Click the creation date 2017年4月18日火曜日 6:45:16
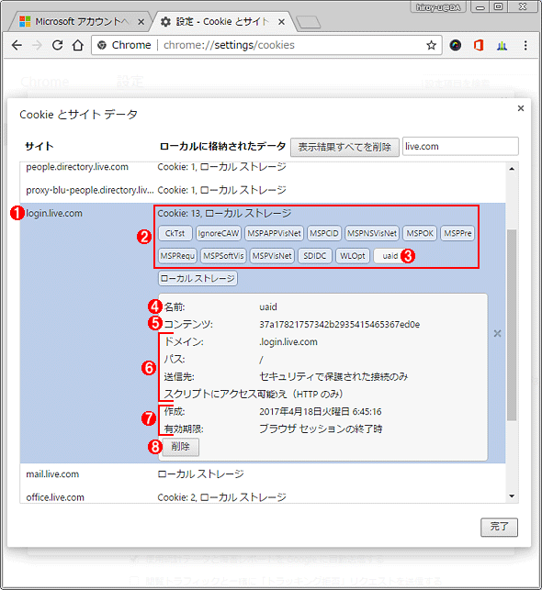Screen dimensions: 542x590 tap(321, 412)
